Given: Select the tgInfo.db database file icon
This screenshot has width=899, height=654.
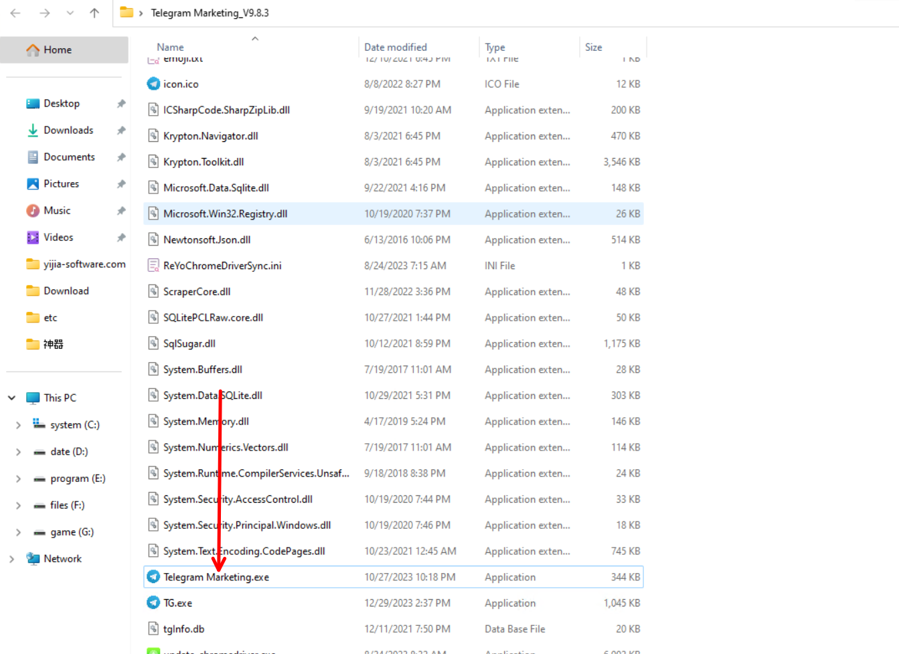Looking at the screenshot, I should click(153, 629).
